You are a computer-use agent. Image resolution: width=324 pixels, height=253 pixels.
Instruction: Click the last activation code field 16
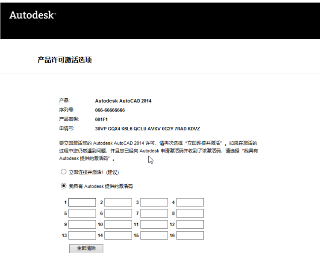(x=190, y=235)
